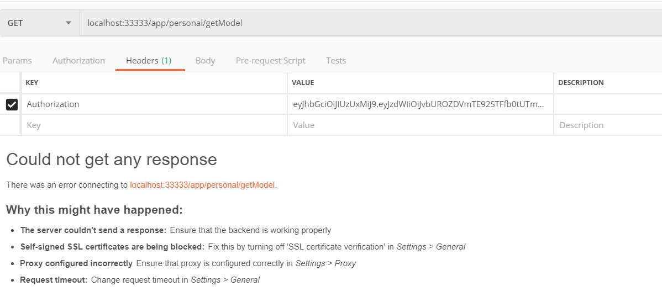Select the Headers (1) tab
This screenshot has width=662, height=302.
click(149, 60)
